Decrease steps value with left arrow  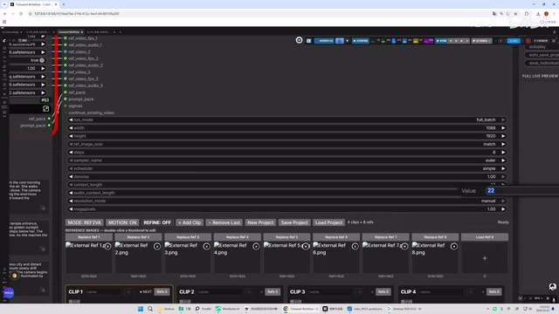click(71, 152)
